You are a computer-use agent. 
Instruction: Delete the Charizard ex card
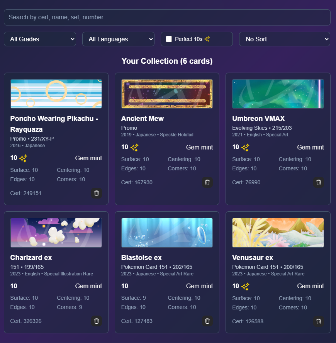[97, 321]
